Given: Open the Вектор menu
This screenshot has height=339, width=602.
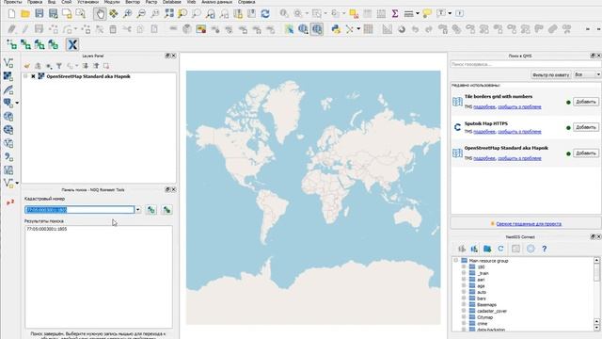Looking at the screenshot, I should [x=133, y=2].
